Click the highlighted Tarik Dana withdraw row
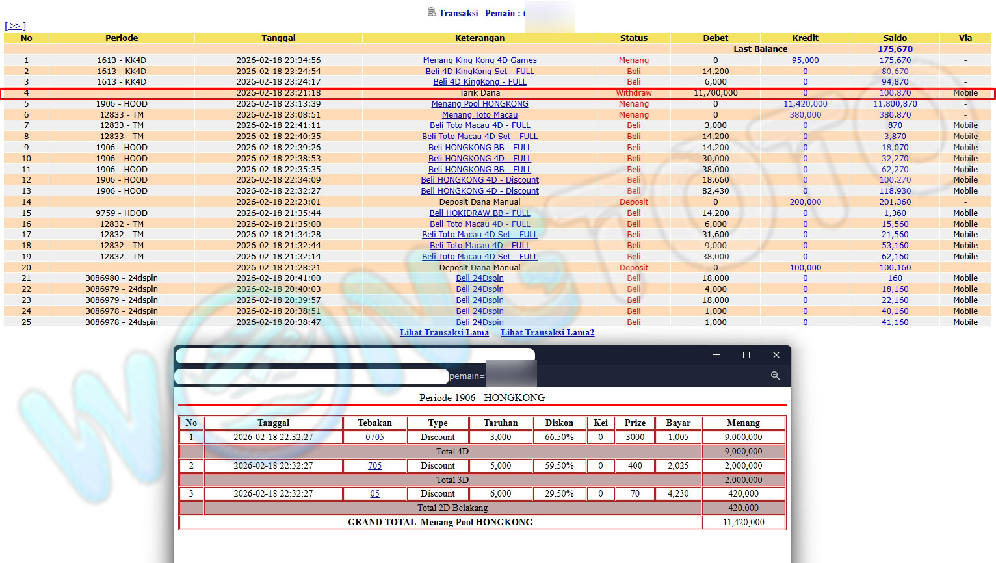The image size is (996, 563). point(479,93)
